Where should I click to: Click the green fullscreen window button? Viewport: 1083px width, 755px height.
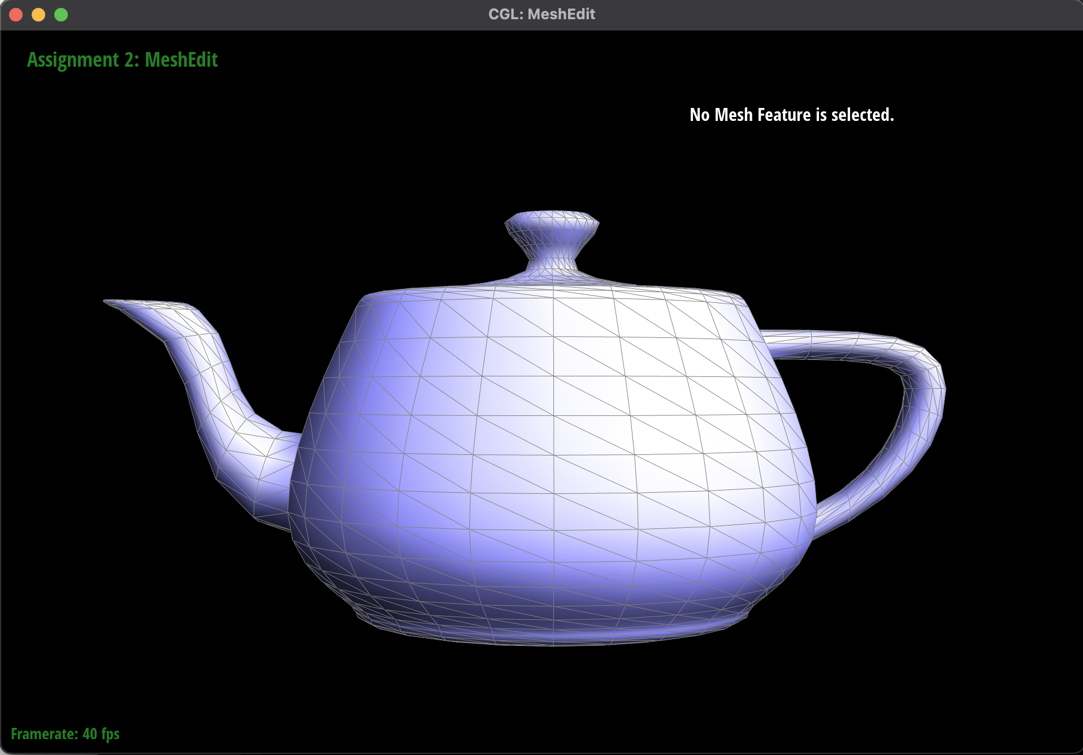point(61,15)
